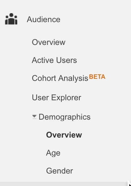Click the word Analysis beside BETA
Image resolution: width=131 pixels, height=186 pixels.
tap(73, 78)
